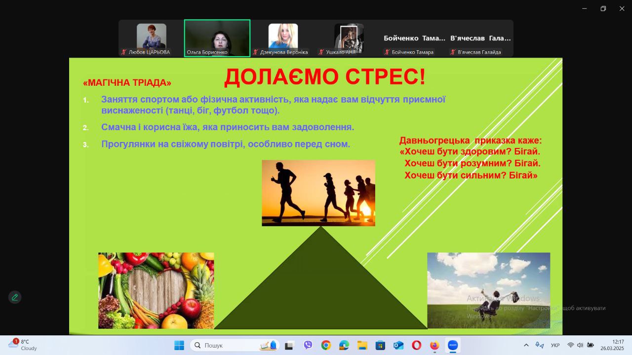
Task: Select Ольга Борисенко's video thumbnail
Action: point(217,38)
